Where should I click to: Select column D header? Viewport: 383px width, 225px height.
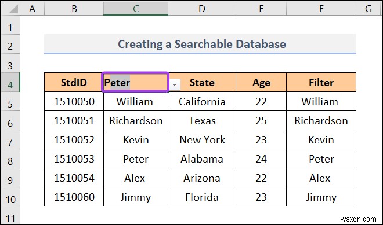(x=202, y=9)
